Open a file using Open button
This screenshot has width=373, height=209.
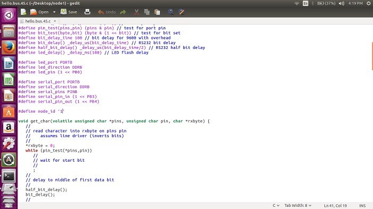[x=39, y=12]
